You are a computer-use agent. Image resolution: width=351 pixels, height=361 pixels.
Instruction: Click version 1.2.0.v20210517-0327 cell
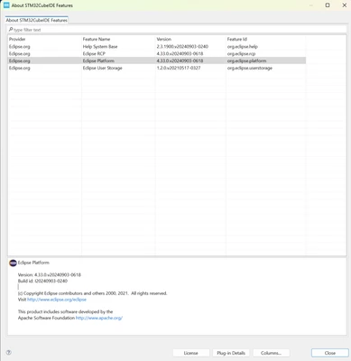(179, 68)
